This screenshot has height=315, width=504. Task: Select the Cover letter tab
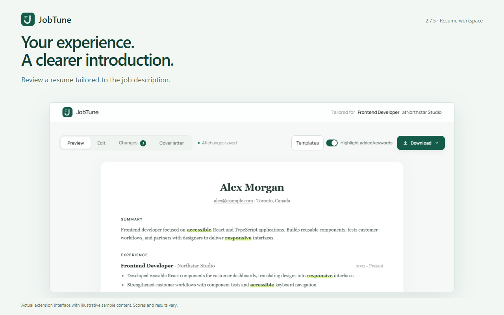[x=172, y=143]
